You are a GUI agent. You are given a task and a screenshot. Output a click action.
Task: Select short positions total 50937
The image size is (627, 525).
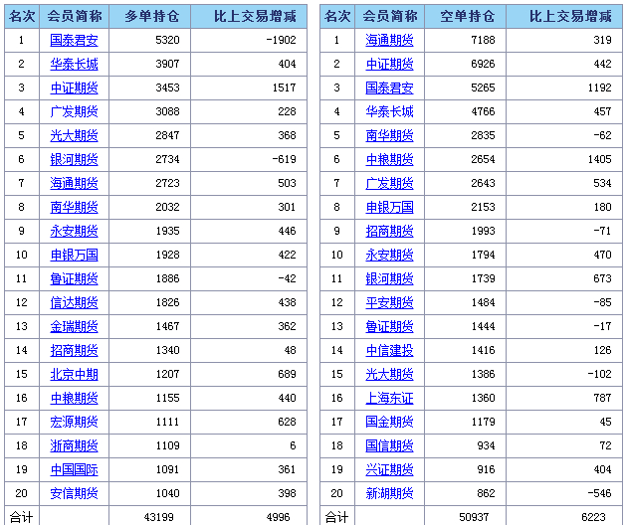click(x=474, y=517)
